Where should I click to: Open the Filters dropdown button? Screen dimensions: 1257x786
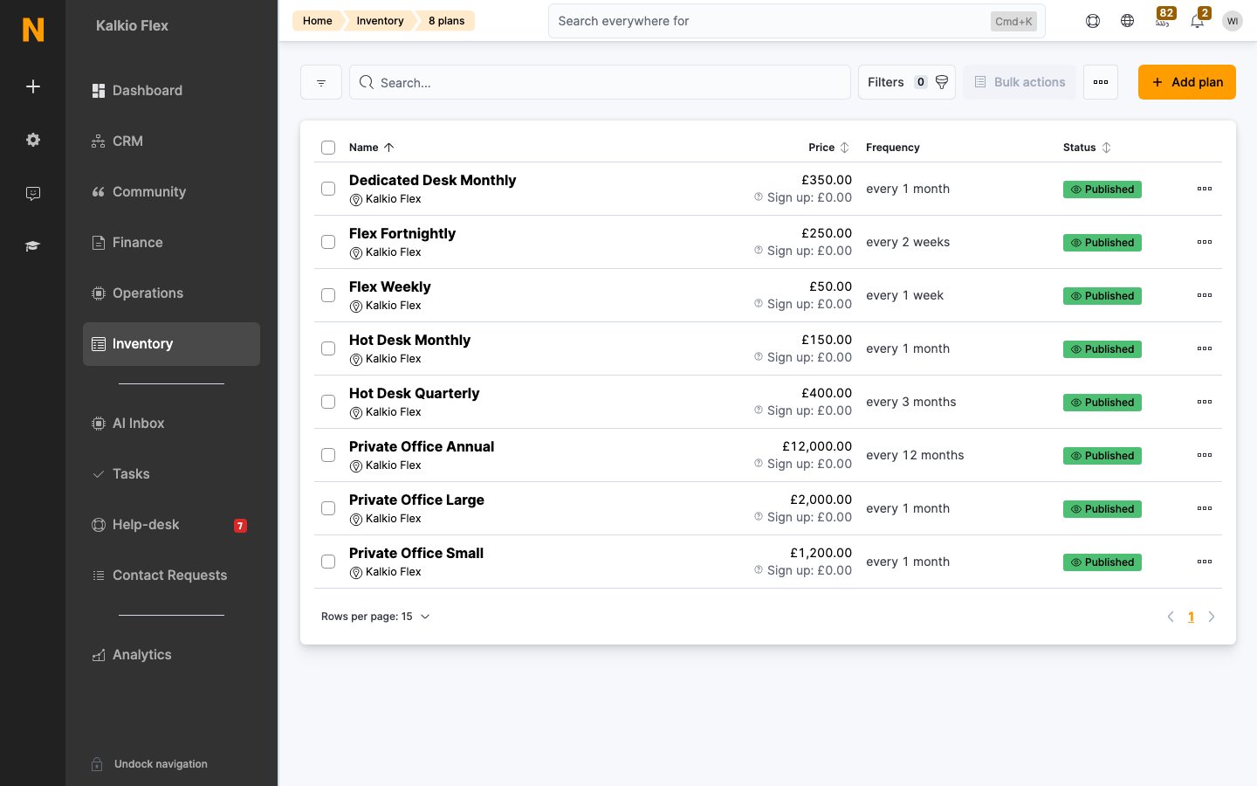(x=907, y=82)
